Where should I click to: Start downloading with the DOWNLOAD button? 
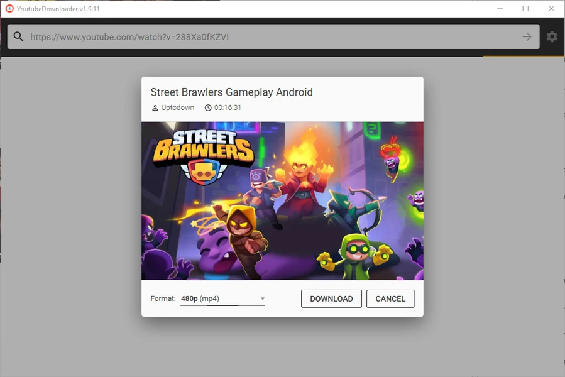(331, 299)
